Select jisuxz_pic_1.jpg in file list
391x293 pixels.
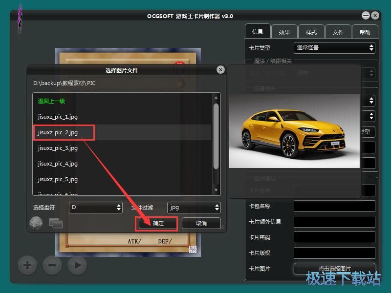point(122,117)
